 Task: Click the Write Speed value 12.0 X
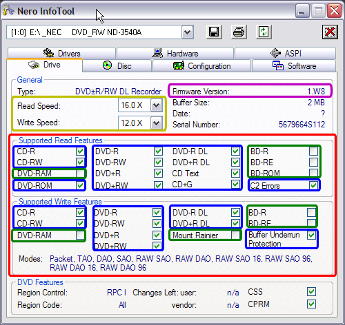[x=132, y=123]
